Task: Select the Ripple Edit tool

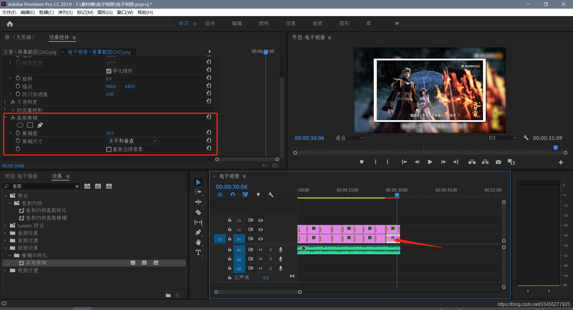Action: coord(198,202)
